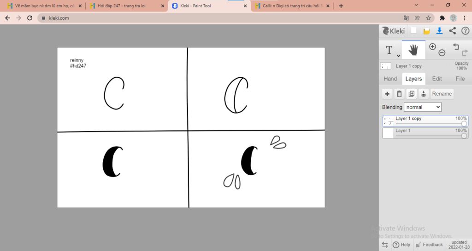Share this page icon in the address bar
Image resolution: width=472 pixels, height=251 pixels.
click(417, 18)
